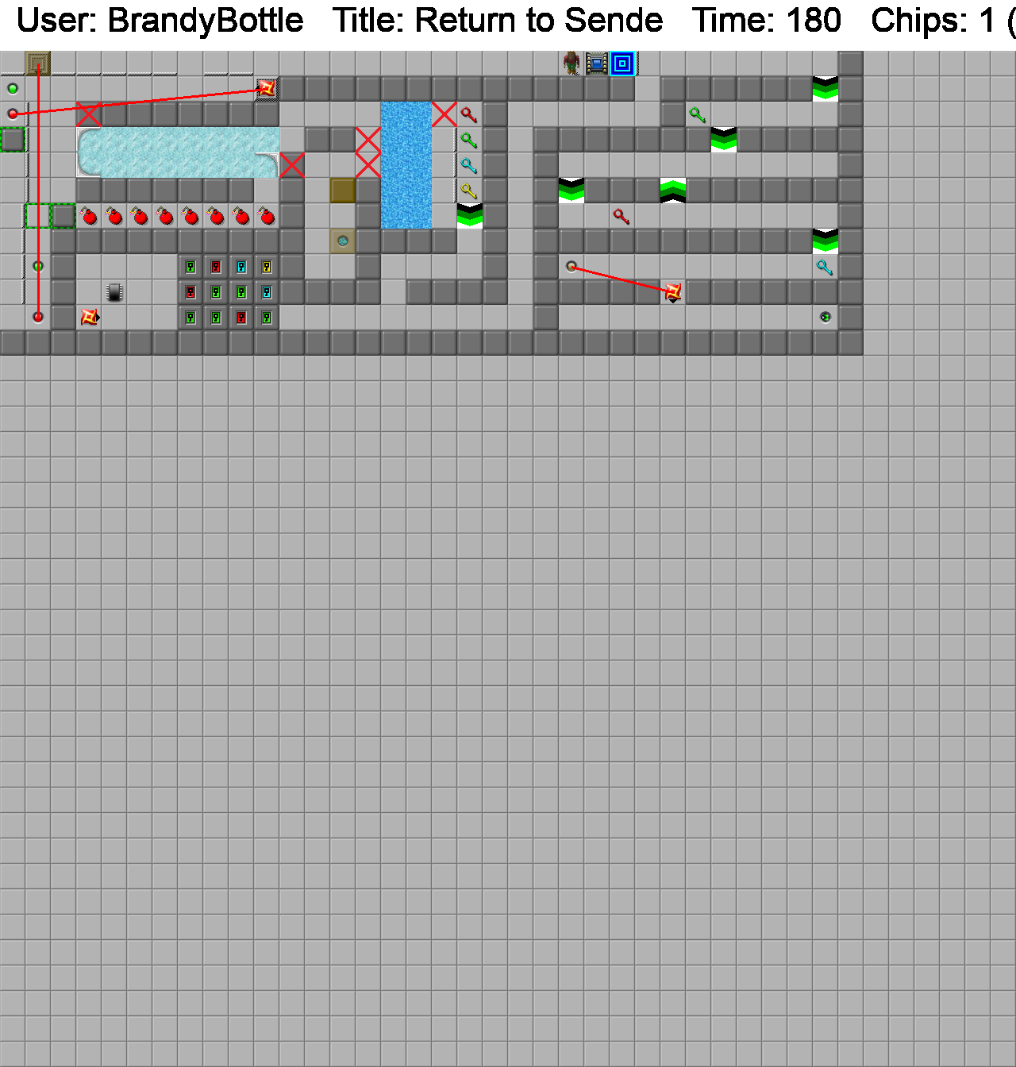Click the red door in the middle door row

click(190, 292)
